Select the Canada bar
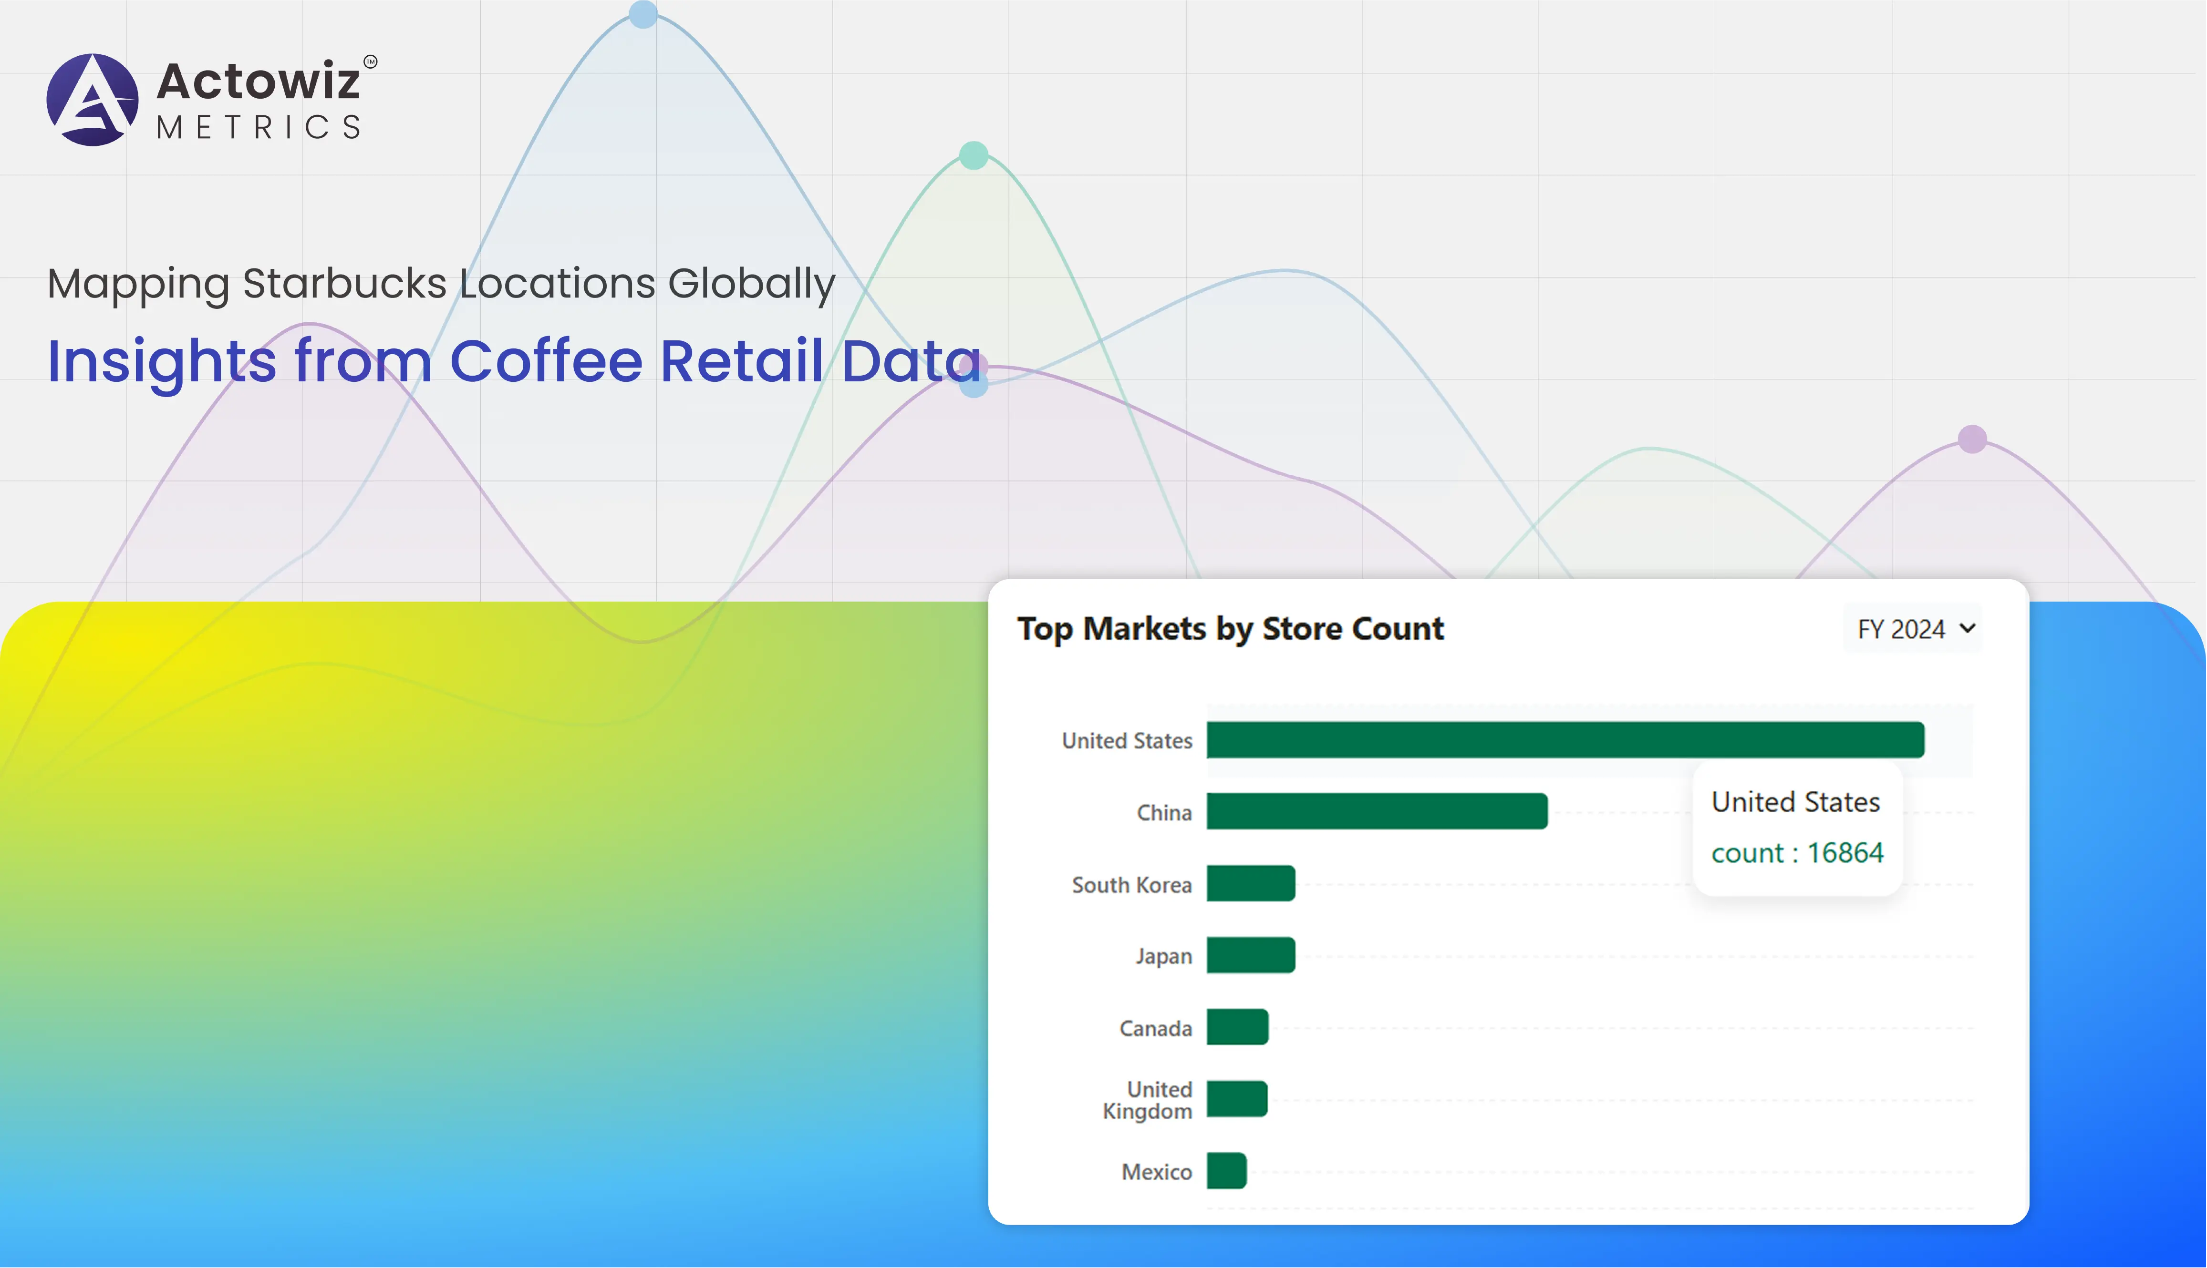This screenshot has height=1268, width=2207. click(x=1238, y=1028)
